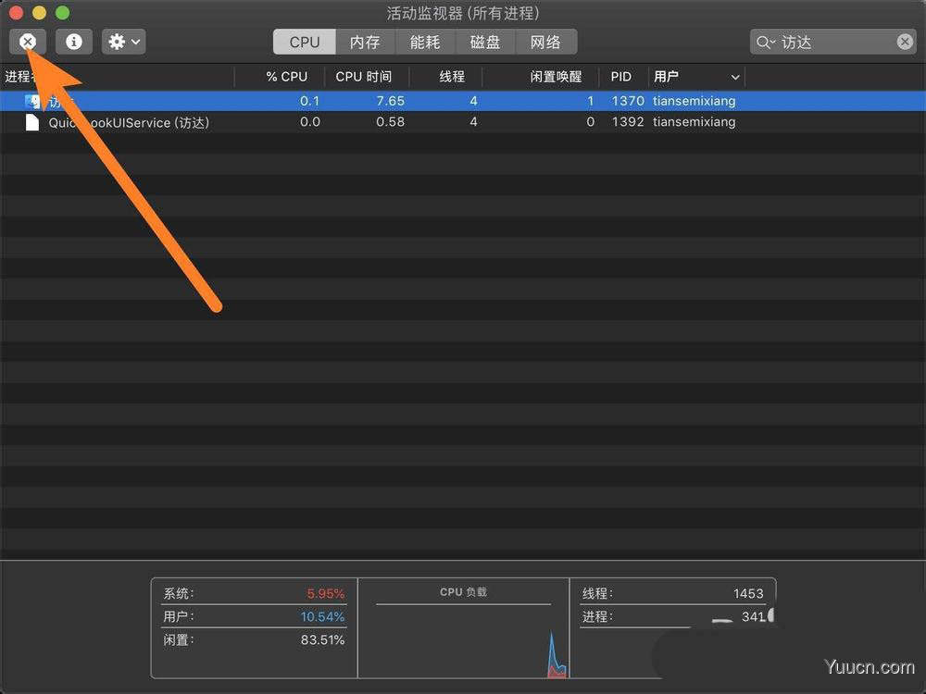Image resolution: width=926 pixels, height=694 pixels.
Task: Click QuickLookUIService document icon
Action: click(32, 122)
